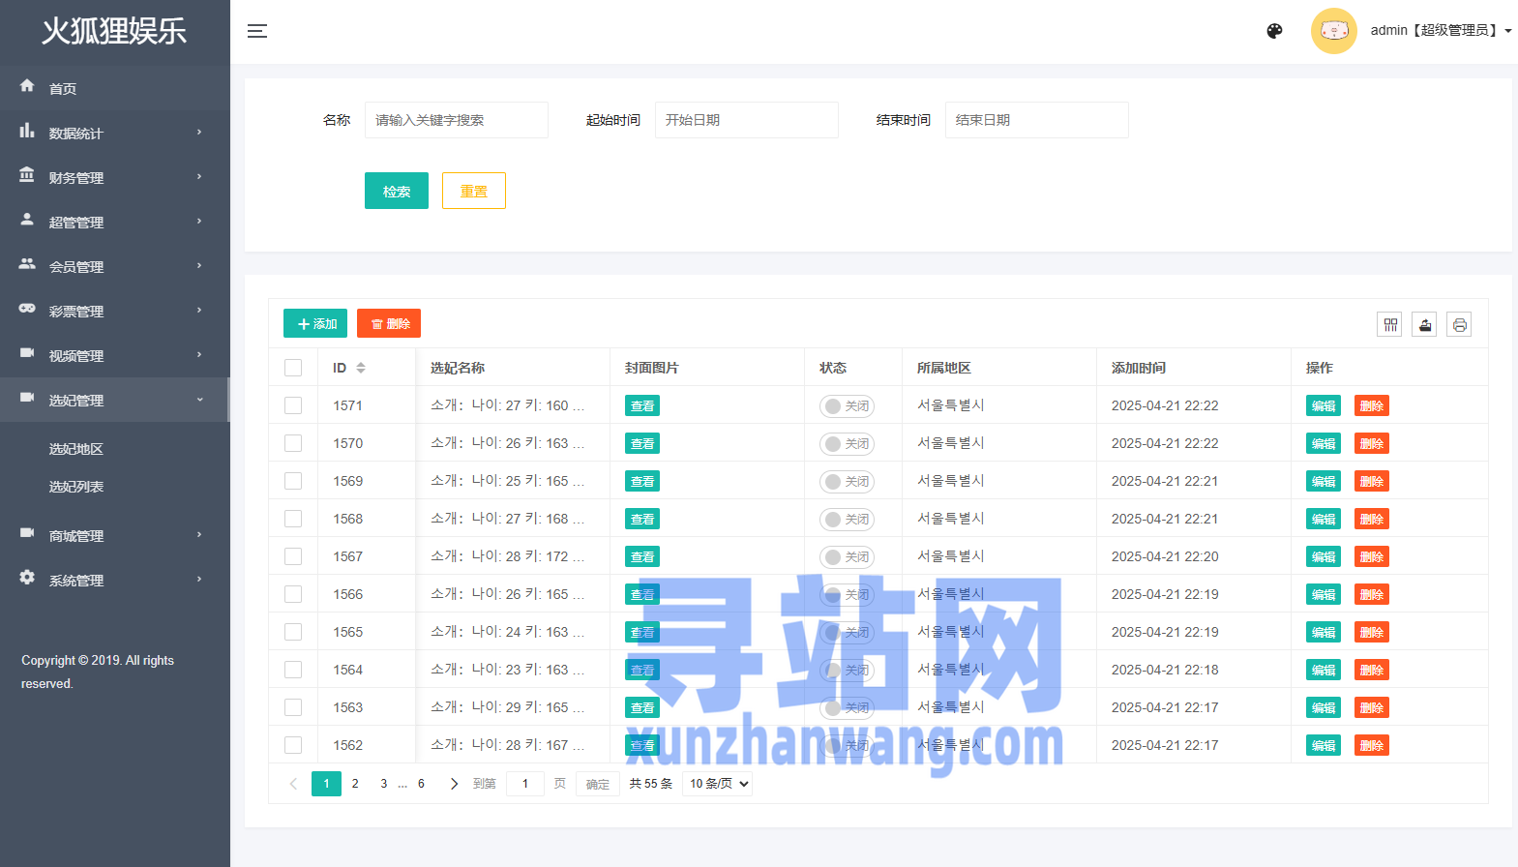Click the bar chart icon for 数据统计
Screen dimensions: 1518x867
(27, 130)
